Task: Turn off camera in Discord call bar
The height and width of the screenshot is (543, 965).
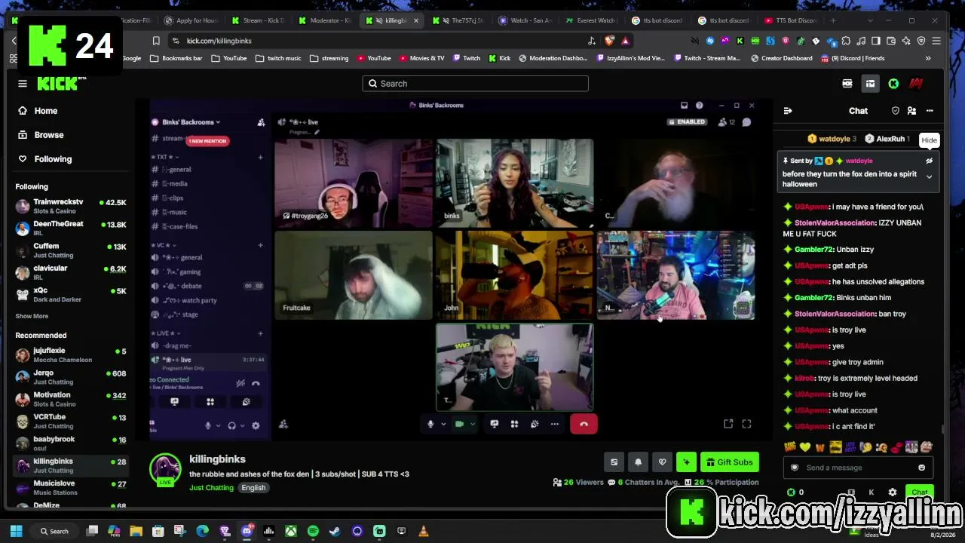Action: point(460,424)
